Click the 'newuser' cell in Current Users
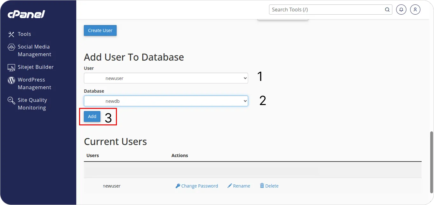 pyautogui.click(x=112, y=186)
